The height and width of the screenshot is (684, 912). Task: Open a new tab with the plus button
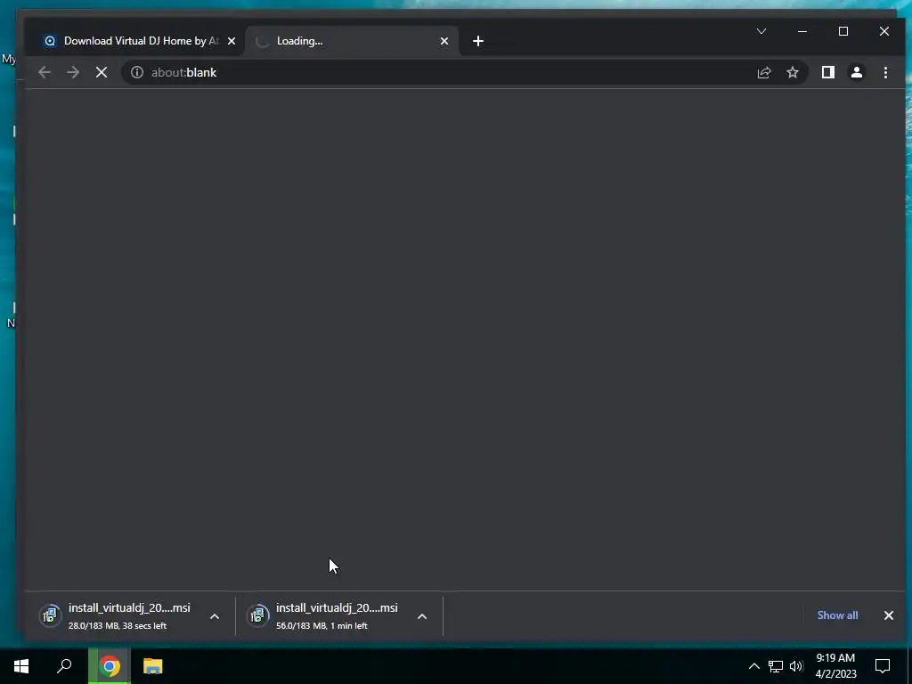tap(478, 41)
